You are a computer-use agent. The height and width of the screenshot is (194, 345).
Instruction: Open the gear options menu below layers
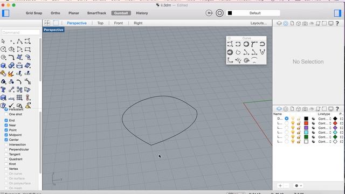(x=298, y=185)
